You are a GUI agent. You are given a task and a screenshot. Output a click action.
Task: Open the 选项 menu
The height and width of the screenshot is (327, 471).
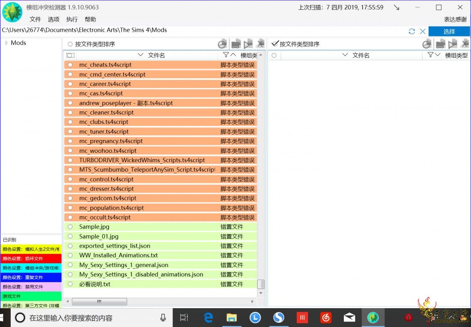[x=54, y=19]
